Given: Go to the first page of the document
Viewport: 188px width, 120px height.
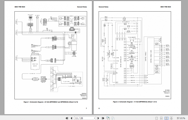Looking at the screenshot, I should click(x=67, y=118).
